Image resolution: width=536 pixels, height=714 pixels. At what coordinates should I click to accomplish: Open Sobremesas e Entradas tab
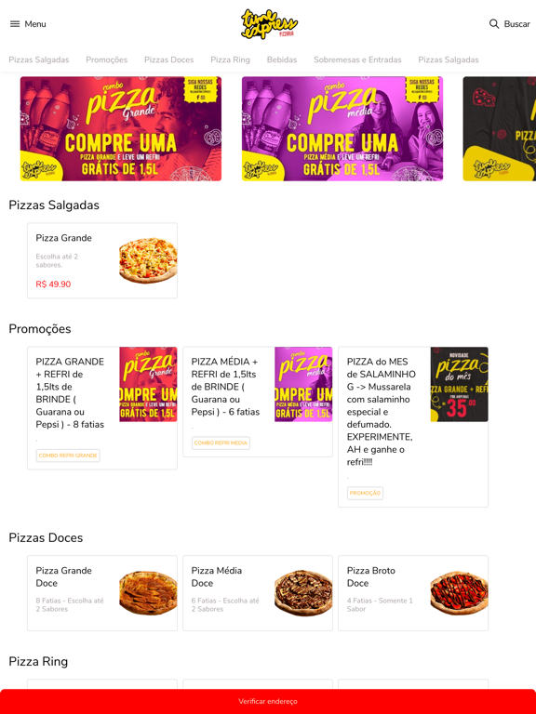coord(357,59)
